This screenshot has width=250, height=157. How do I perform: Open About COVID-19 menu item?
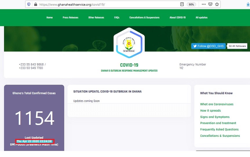click(178, 18)
